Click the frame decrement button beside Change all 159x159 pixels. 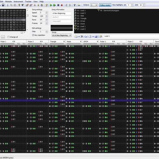click(x=3, y=37)
